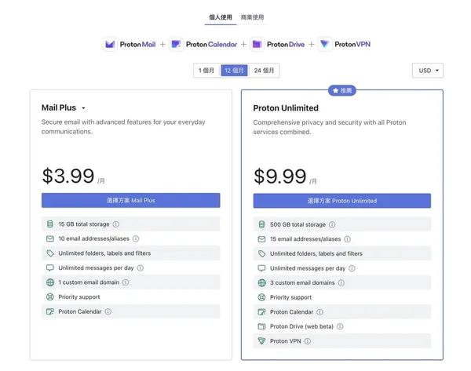Open the USD currency dropdown
The image size is (471, 371).
(428, 71)
